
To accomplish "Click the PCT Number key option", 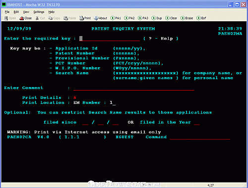I will click(x=70, y=63).
